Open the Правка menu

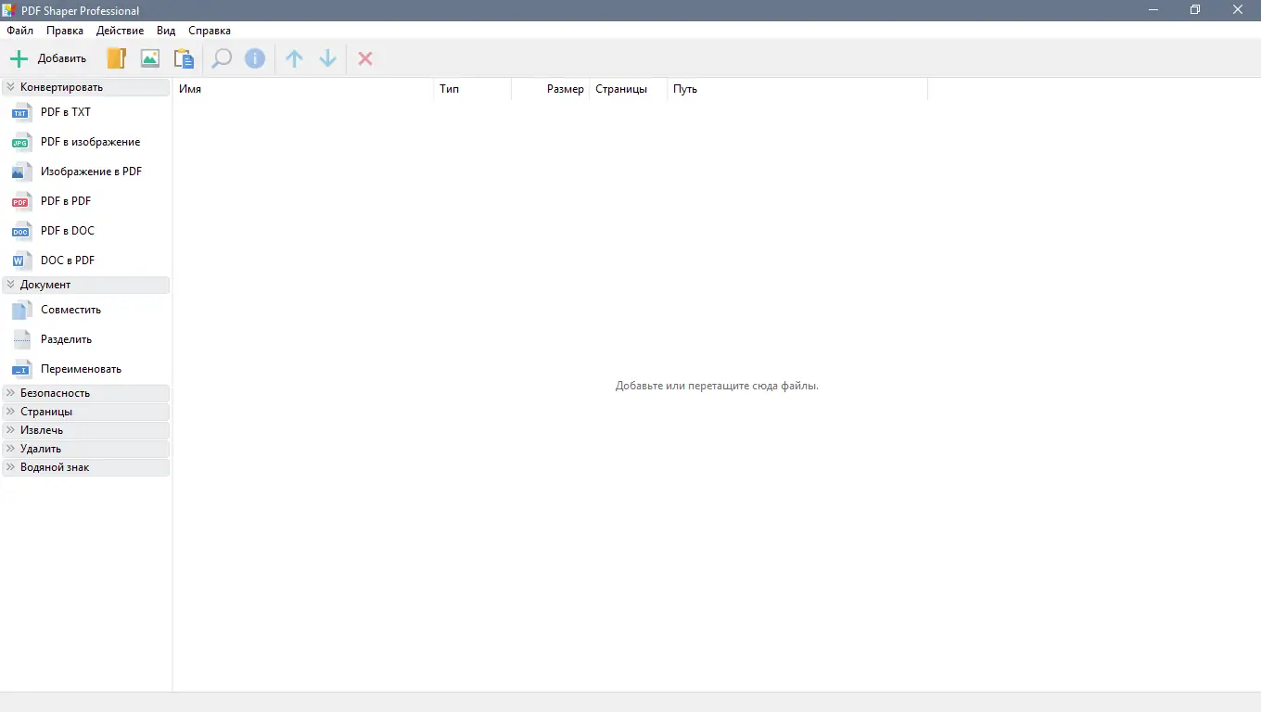65,31
